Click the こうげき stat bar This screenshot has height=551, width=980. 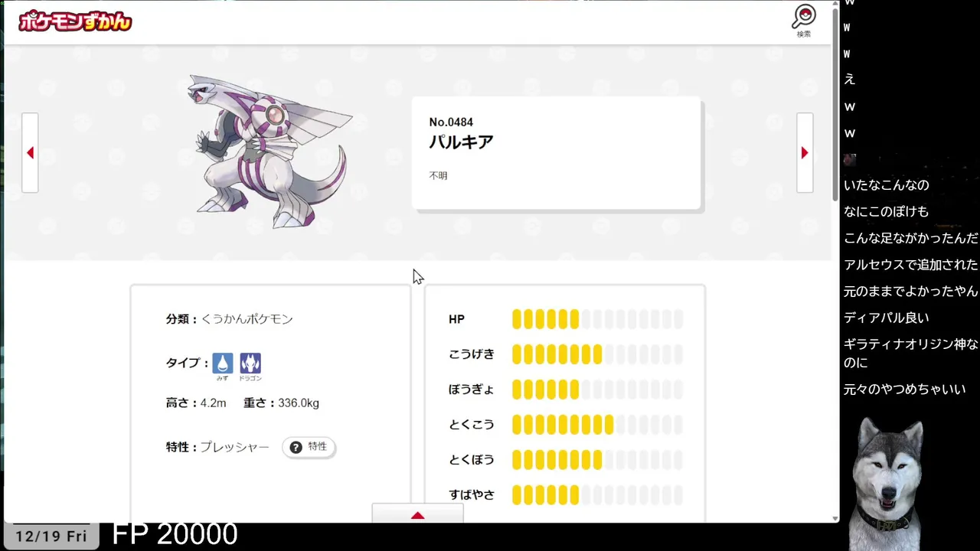point(597,354)
